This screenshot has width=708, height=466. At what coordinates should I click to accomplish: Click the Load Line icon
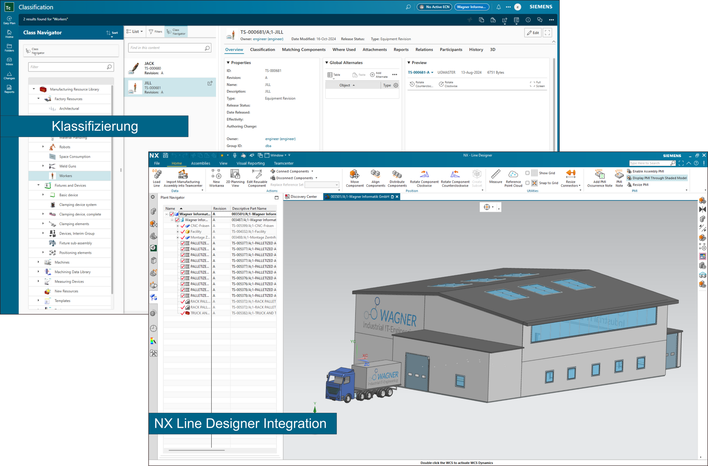click(157, 174)
